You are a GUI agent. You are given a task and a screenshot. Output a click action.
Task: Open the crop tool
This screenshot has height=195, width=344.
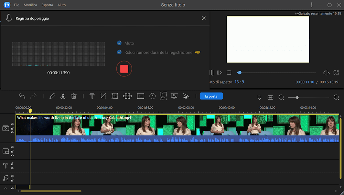point(103,96)
